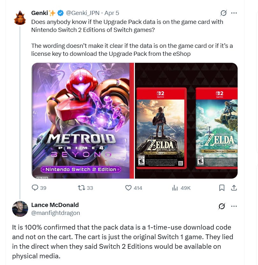Click the @manfightdragon handle
The height and width of the screenshot is (265, 258).
pyautogui.click(x=55, y=213)
